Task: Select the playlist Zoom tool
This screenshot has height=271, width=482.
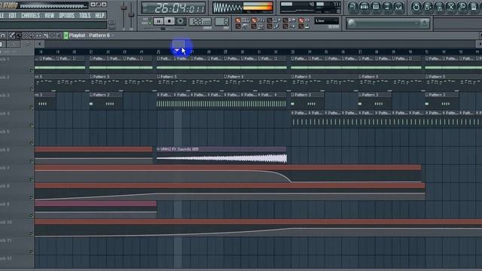Action: click(x=58, y=35)
